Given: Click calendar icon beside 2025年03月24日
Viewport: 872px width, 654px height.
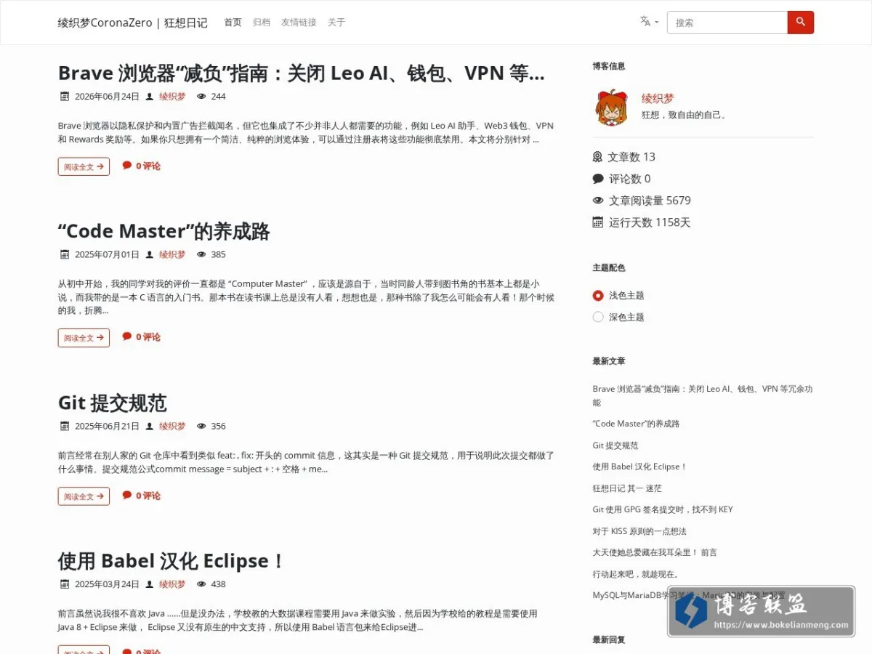Looking at the screenshot, I should (64, 584).
